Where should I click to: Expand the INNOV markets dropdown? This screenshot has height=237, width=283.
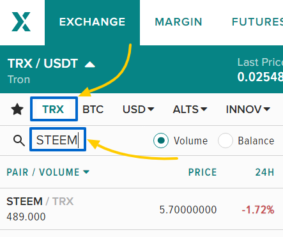coord(248,109)
